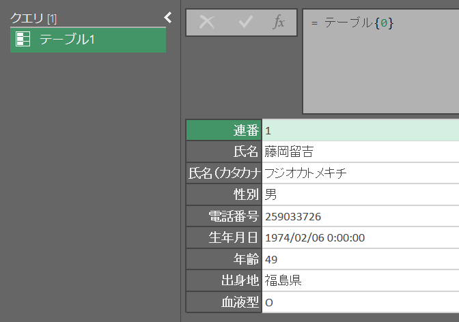Select the 年齢 row header
The width and height of the screenshot is (459, 322).
[x=223, y=259]
